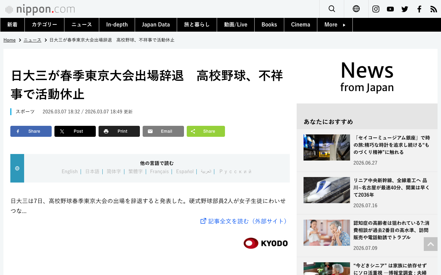The width and height of the screenshot is (441, 275).
Task: Open the 動画/Live menu item
Action: click(236, 25)
